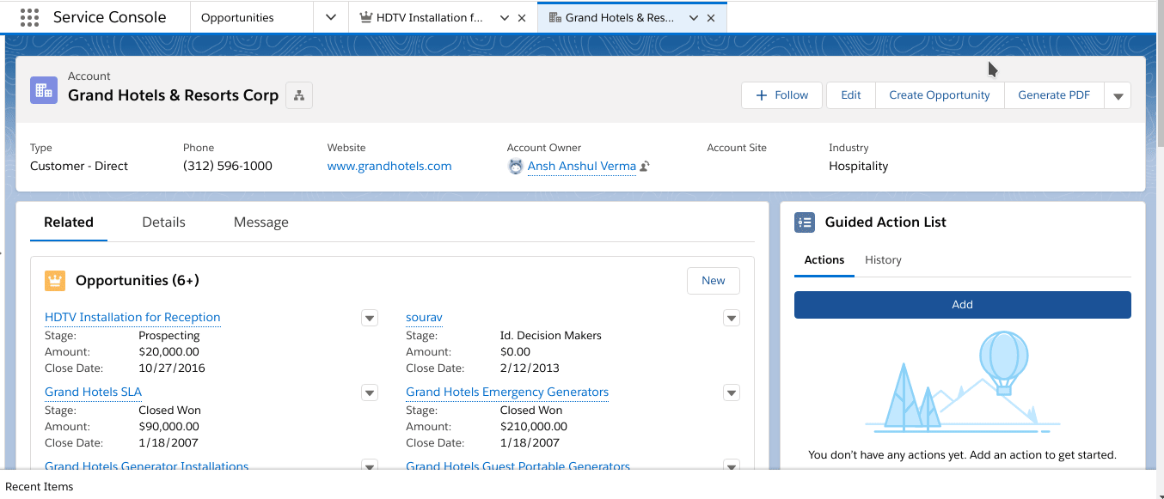Open Grand Hotels Guest Portable Generators link

point(518,466)
